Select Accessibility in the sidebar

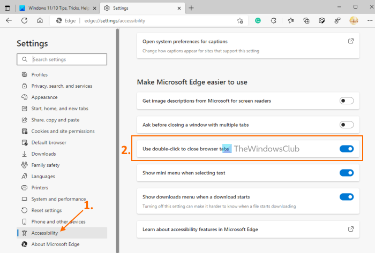click(62, 233)
